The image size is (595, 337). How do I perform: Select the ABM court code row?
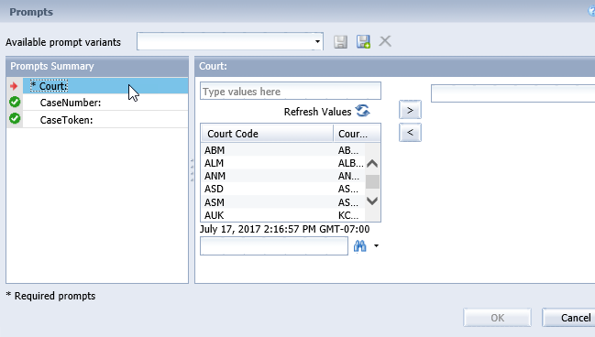pos(282,150)
